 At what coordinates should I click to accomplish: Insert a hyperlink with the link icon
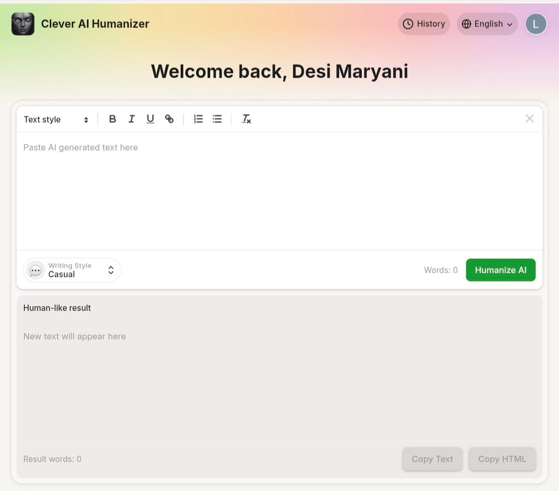[x=169, y=119]
